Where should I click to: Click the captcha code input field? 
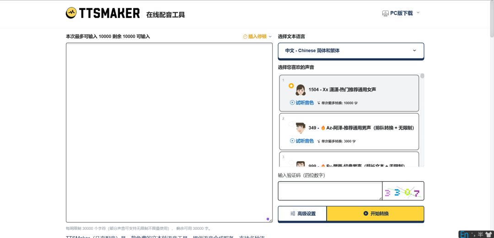[x=330, y=191]
